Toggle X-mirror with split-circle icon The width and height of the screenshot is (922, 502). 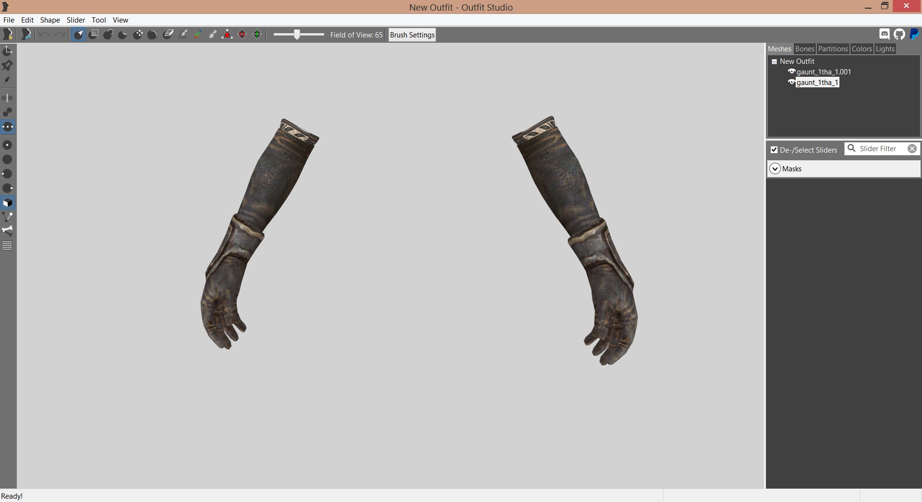pos(8,98)
